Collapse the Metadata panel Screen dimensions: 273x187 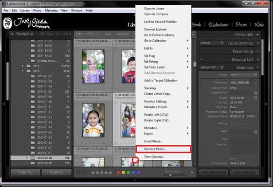[257, 68]
